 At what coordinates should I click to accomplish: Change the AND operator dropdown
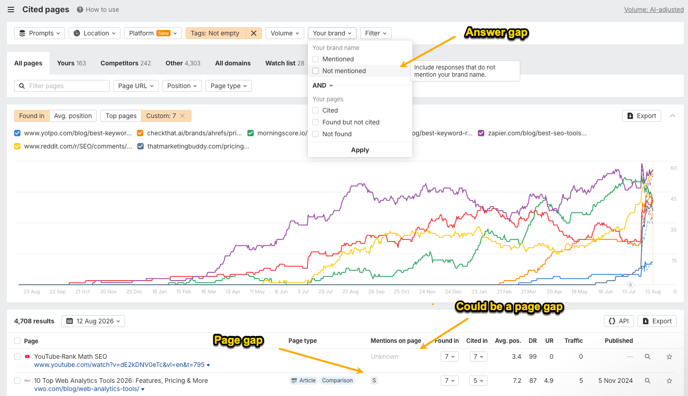click(323, 85)
